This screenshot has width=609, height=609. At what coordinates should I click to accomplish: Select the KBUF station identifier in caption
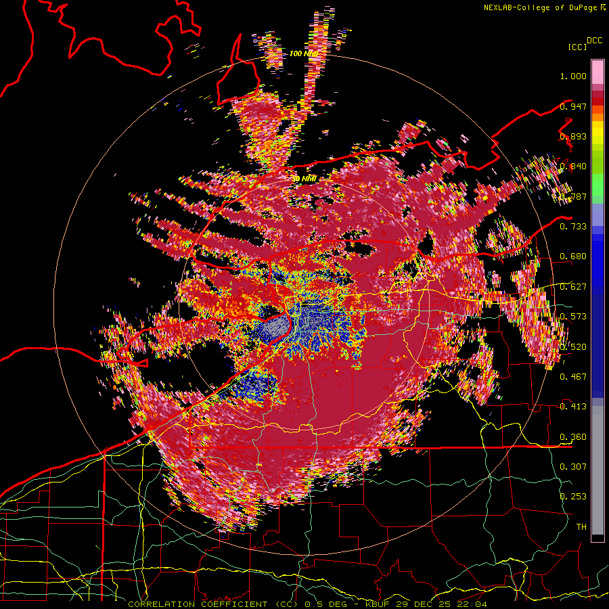pyautogui.click(x=377, y=604)
